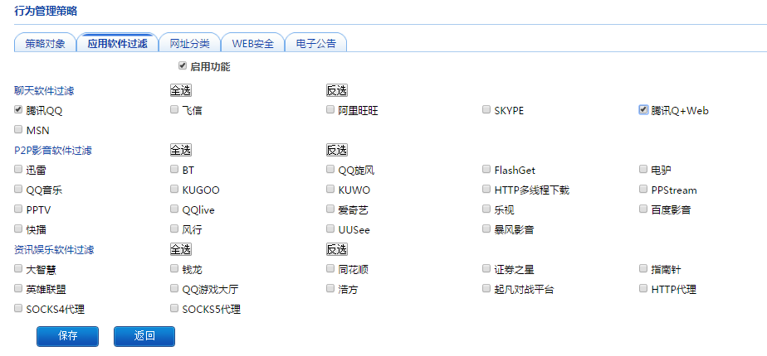Image resolution: width=767 pixels, height=356 pixels.
Task: Click 反选 for 资讯娱乐软件过滤
Action: pyautogui.click(x=336, y=249)
